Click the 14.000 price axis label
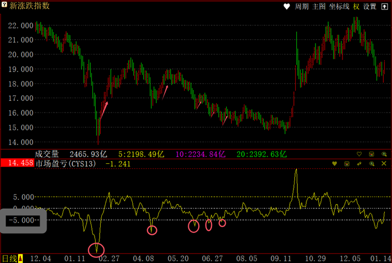The width and height of the screenshot is (392, 263). pyautogui.click(x=21, y=142)
